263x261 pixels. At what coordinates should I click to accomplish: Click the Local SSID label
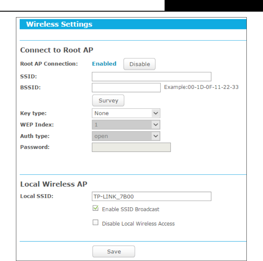click(x=37, y=196)
